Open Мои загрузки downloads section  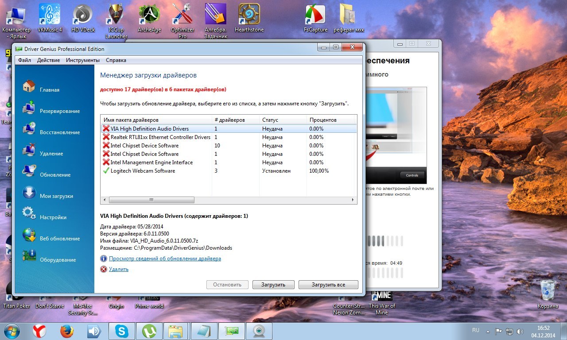(29, 193)
